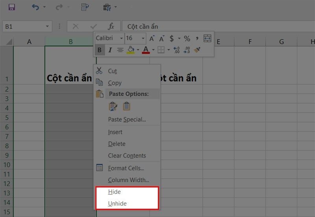This screenshot has height=217, width=315.
Task: Open the toolbox icon's dropdown arrow
Action: [116, 7]
